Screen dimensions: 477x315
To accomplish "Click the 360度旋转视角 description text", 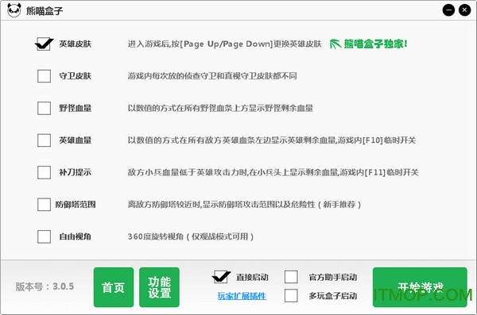I will point(191,236).
